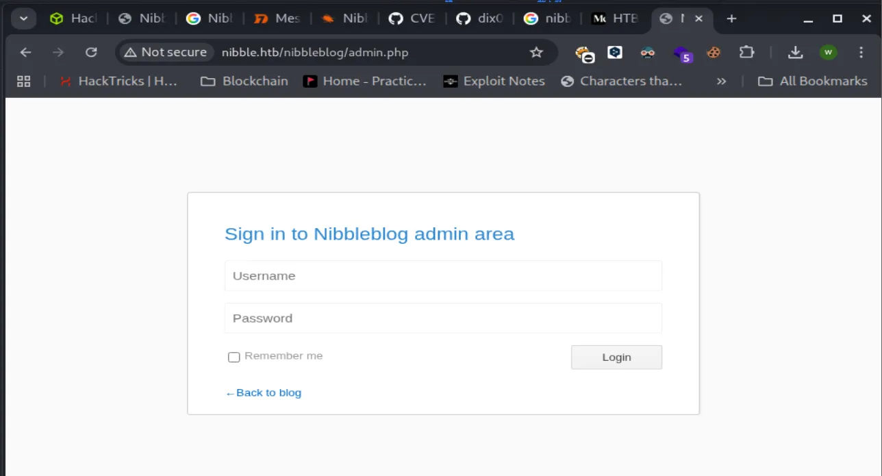Viewport: 882px width, 476px height.
Task: Open Chrome's three-dot menu
Action: coord(861,53)
